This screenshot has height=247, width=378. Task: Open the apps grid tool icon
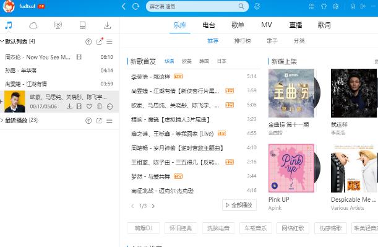pyautogui.click(x=311, y=7)
